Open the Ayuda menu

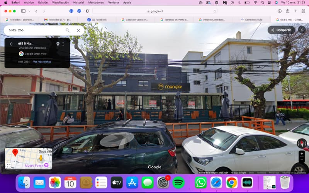tap(127, 3)
